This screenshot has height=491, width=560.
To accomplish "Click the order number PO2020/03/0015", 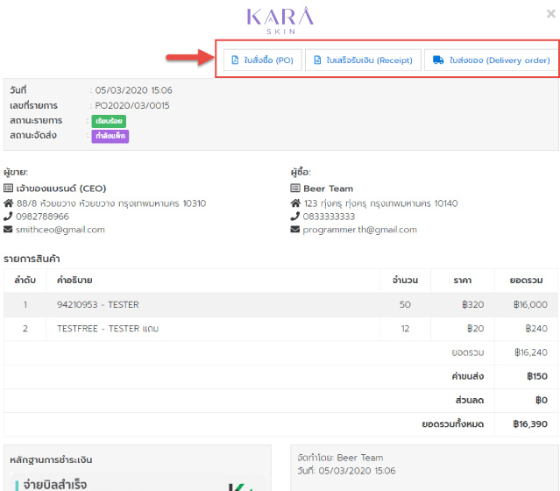I will click(132, 105).
